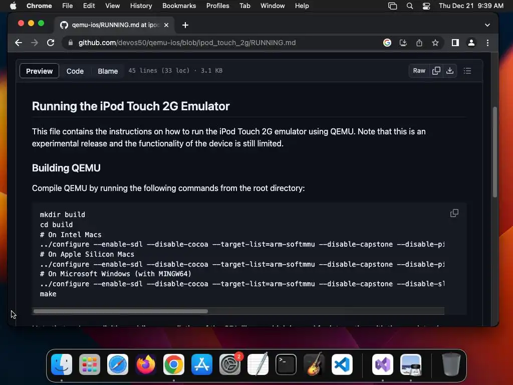Select the qemu-ios/RUNNING.md browser tab
513x385 pixels.
tap(115, 25)
